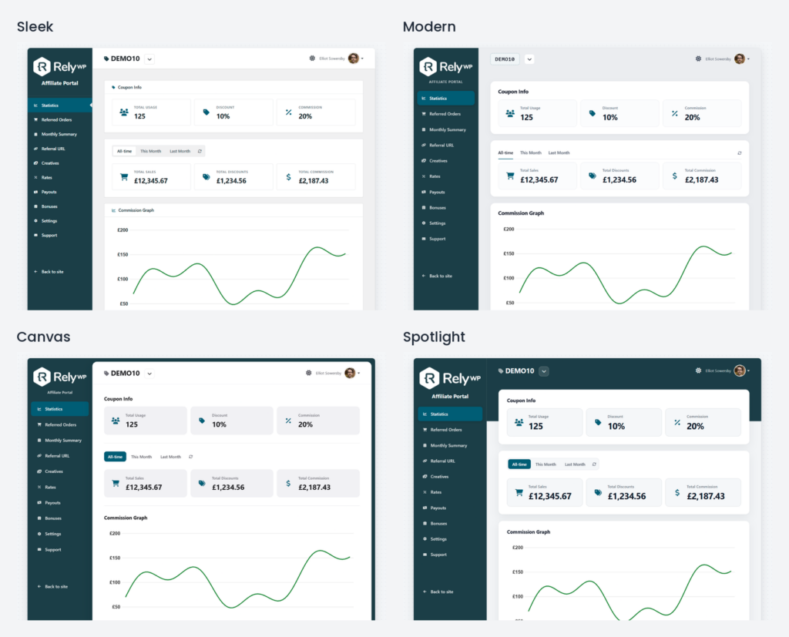Open Payouts in the Sleek sidebar
Image resolution: width=789 pixels, height=637 pixels.
[60, 193]
